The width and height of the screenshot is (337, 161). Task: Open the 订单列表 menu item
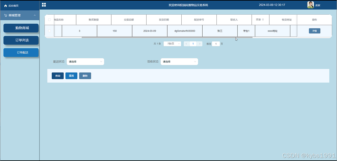tap(21, 40)
